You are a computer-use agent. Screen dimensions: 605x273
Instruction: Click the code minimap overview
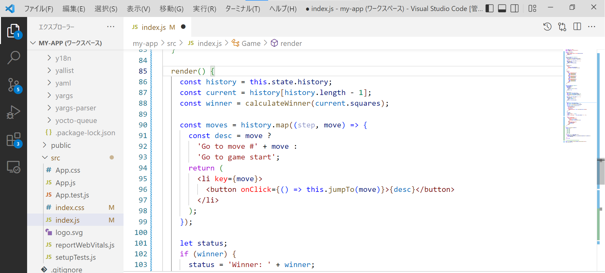[x=580, y=96]
